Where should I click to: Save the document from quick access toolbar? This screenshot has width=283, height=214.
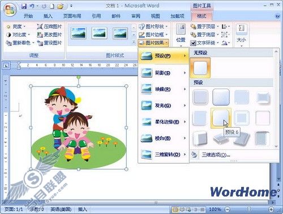click(x=24, y=6)
